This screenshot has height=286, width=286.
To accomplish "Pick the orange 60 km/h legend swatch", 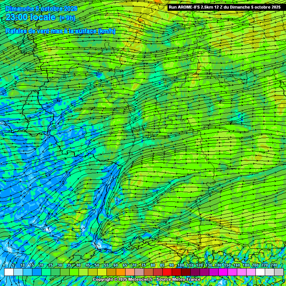I will click(120, 272).
